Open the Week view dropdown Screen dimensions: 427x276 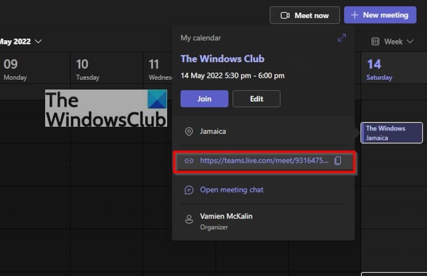[392, 41]
